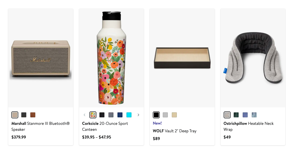Open the Marshall Stanmore III Bluetooth Speaker link

click(40, 126)
